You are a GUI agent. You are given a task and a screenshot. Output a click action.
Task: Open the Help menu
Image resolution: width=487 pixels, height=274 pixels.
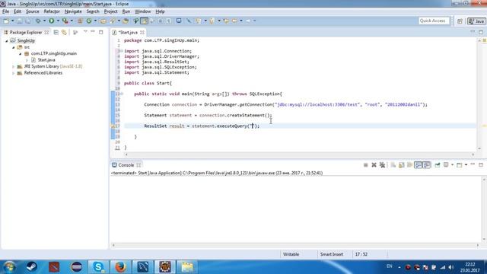click(160, 11)
